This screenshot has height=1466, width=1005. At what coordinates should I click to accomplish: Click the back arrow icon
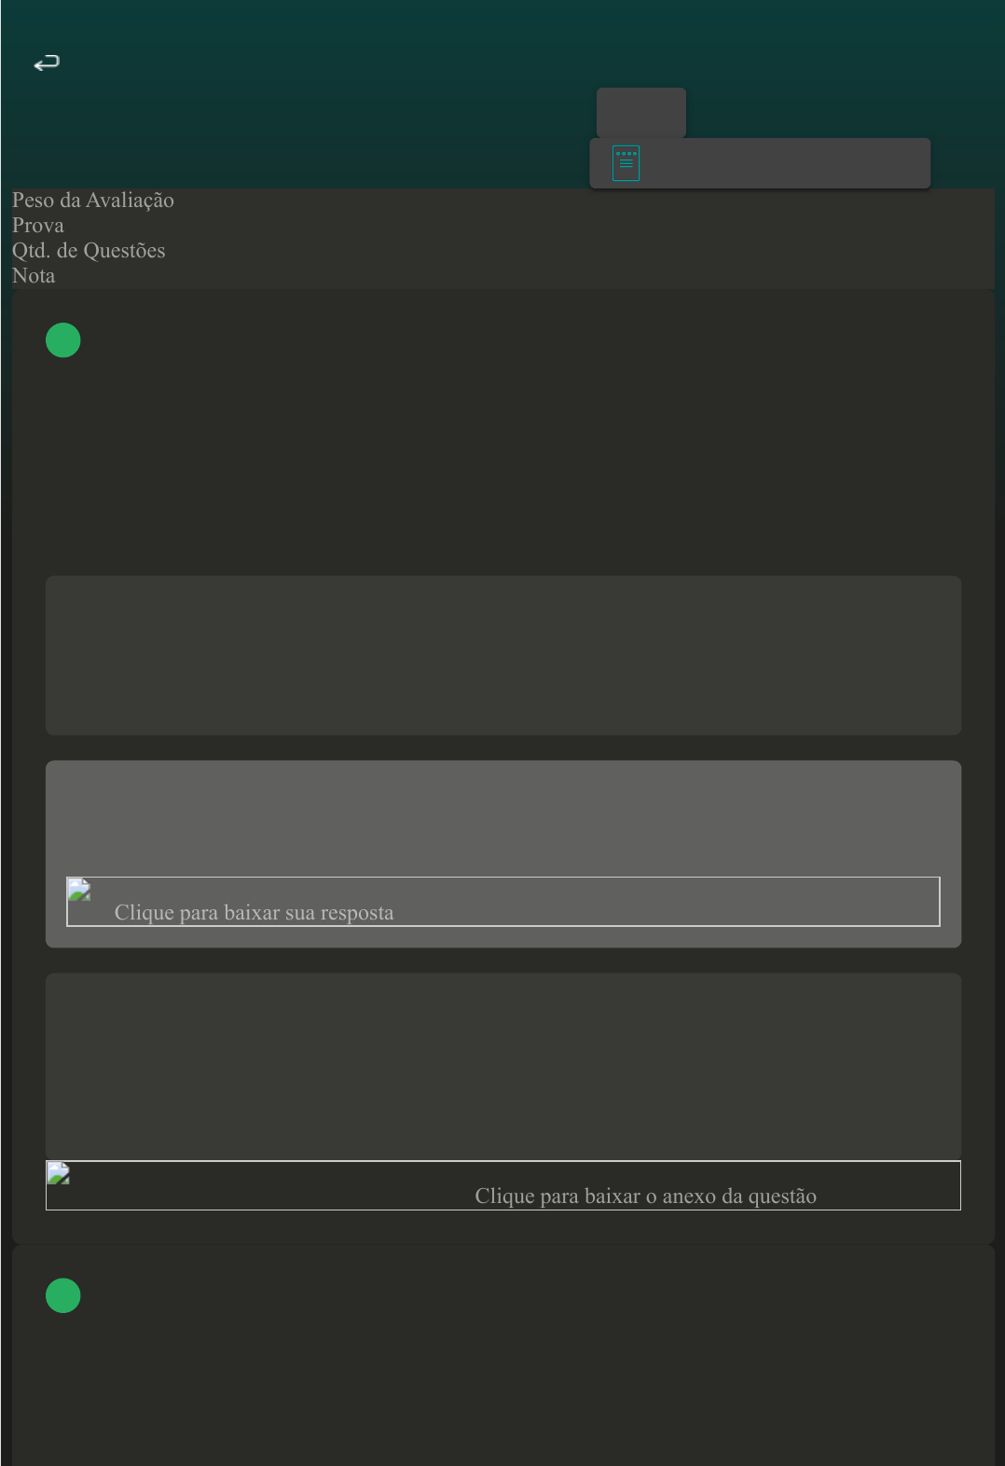click(47, 62)
